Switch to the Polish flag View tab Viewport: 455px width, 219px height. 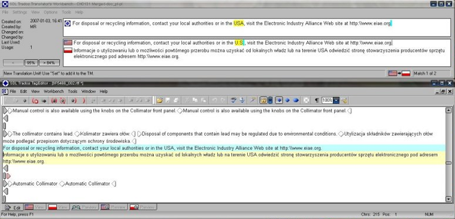coord(57,207)
